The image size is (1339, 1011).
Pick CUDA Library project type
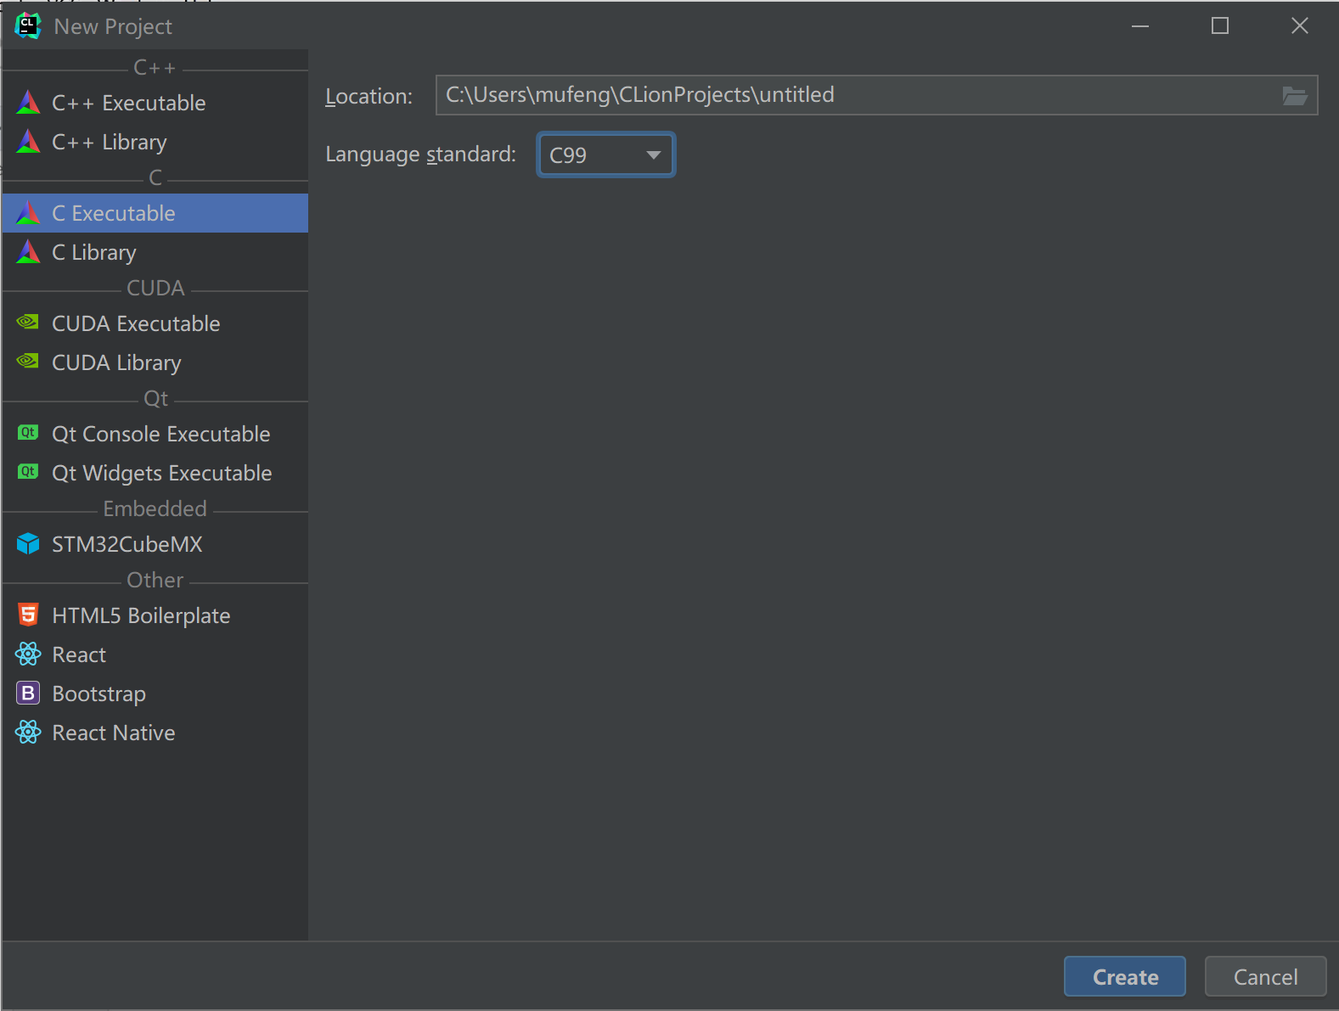coord(155,362)
